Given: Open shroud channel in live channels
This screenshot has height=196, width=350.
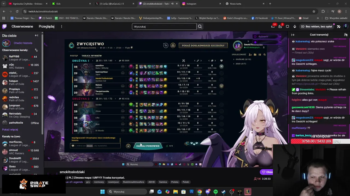Looking at the screenshot, I should coord(21,152).
